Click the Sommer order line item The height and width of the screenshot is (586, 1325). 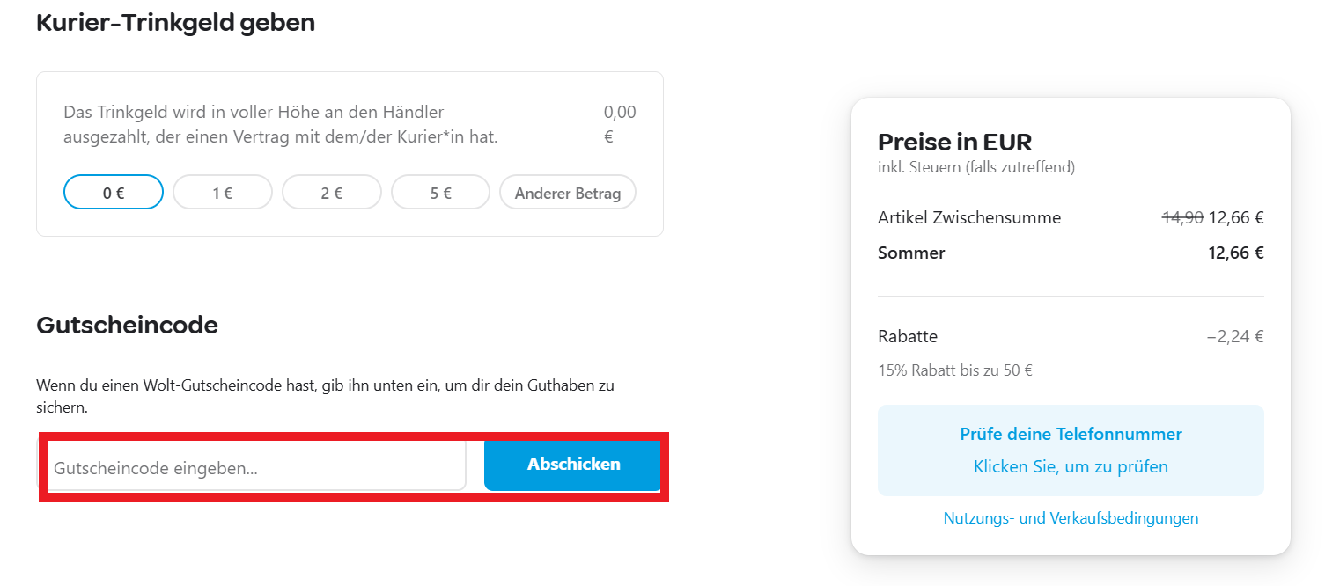tap(910, 253)
